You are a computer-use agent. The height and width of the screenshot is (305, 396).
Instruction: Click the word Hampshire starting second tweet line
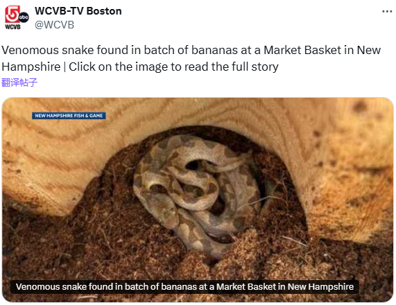31,67
